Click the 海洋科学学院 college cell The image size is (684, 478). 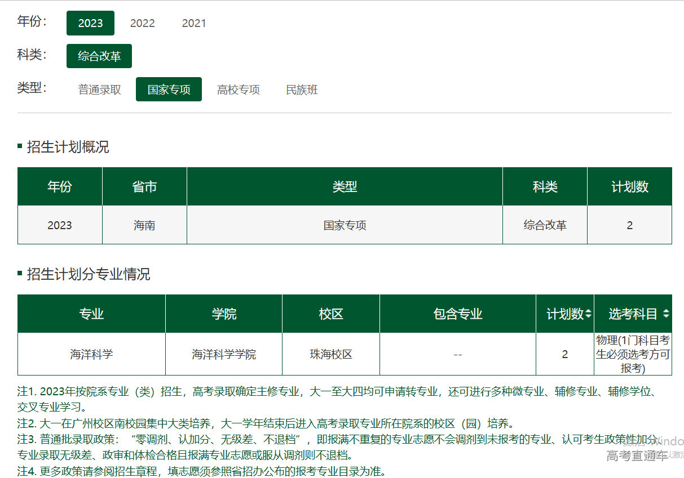pos(224,355)
